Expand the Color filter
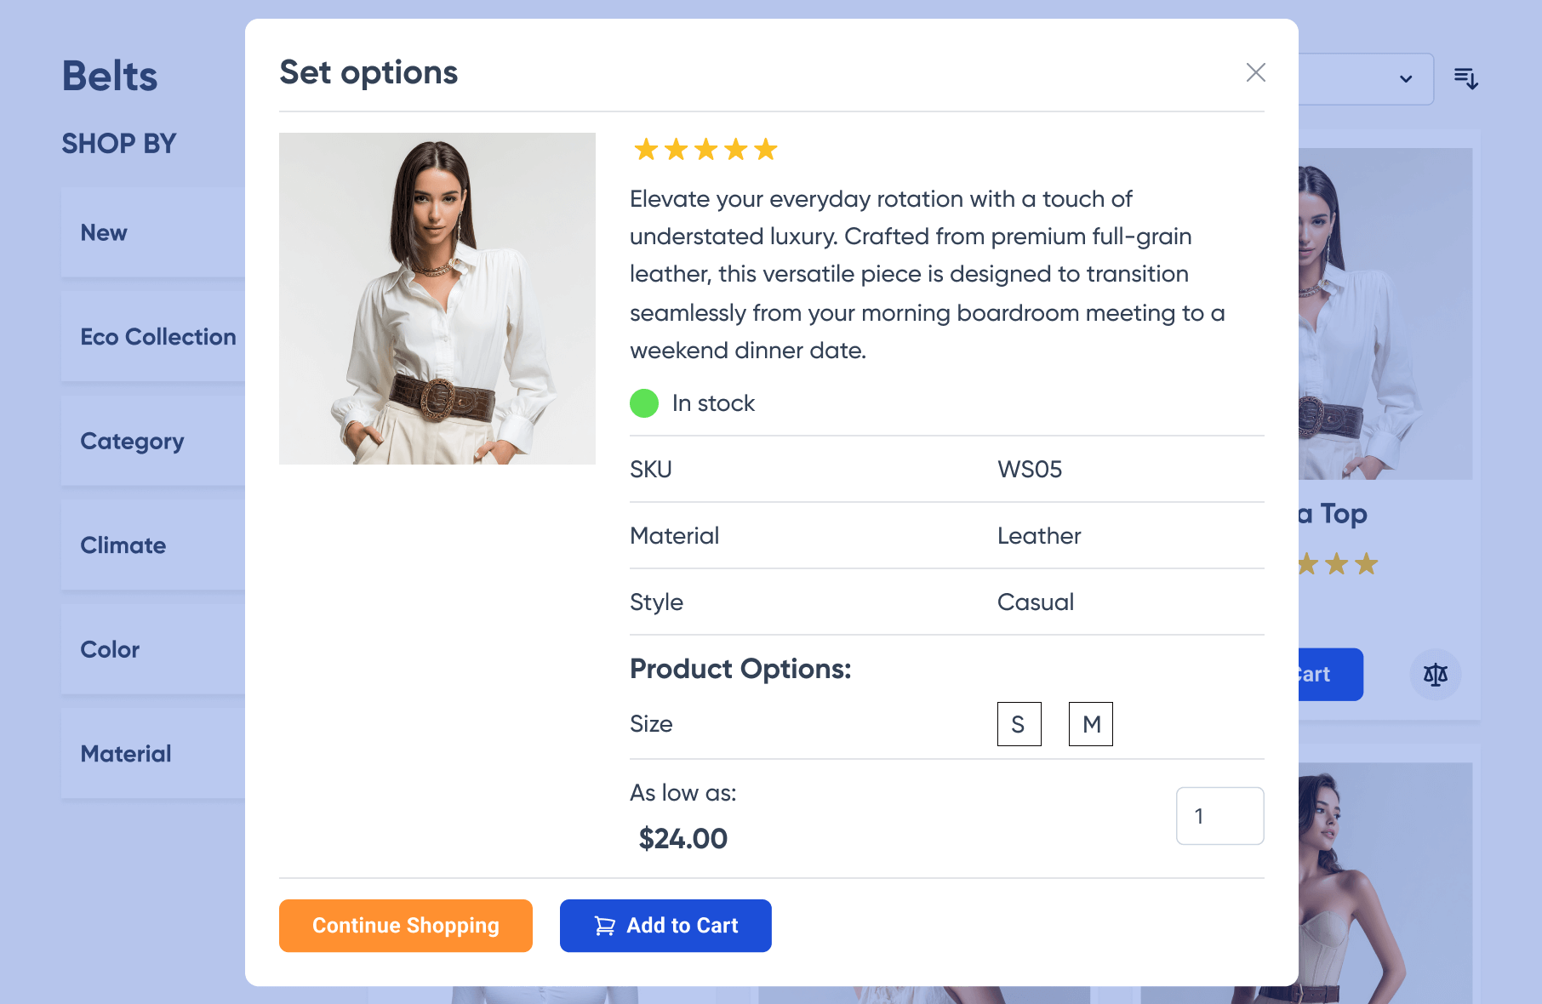Image resolution: width=1542 pixels, height=1004 pixels. [x=111, y=649]
